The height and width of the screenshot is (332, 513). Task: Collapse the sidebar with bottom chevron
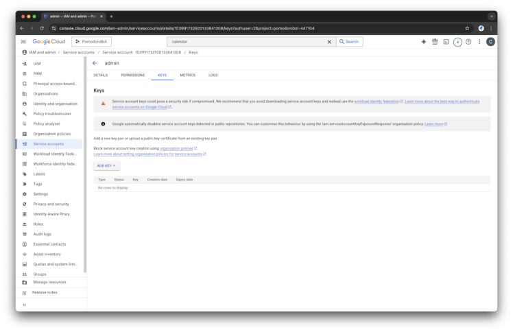tap(24, 305)
